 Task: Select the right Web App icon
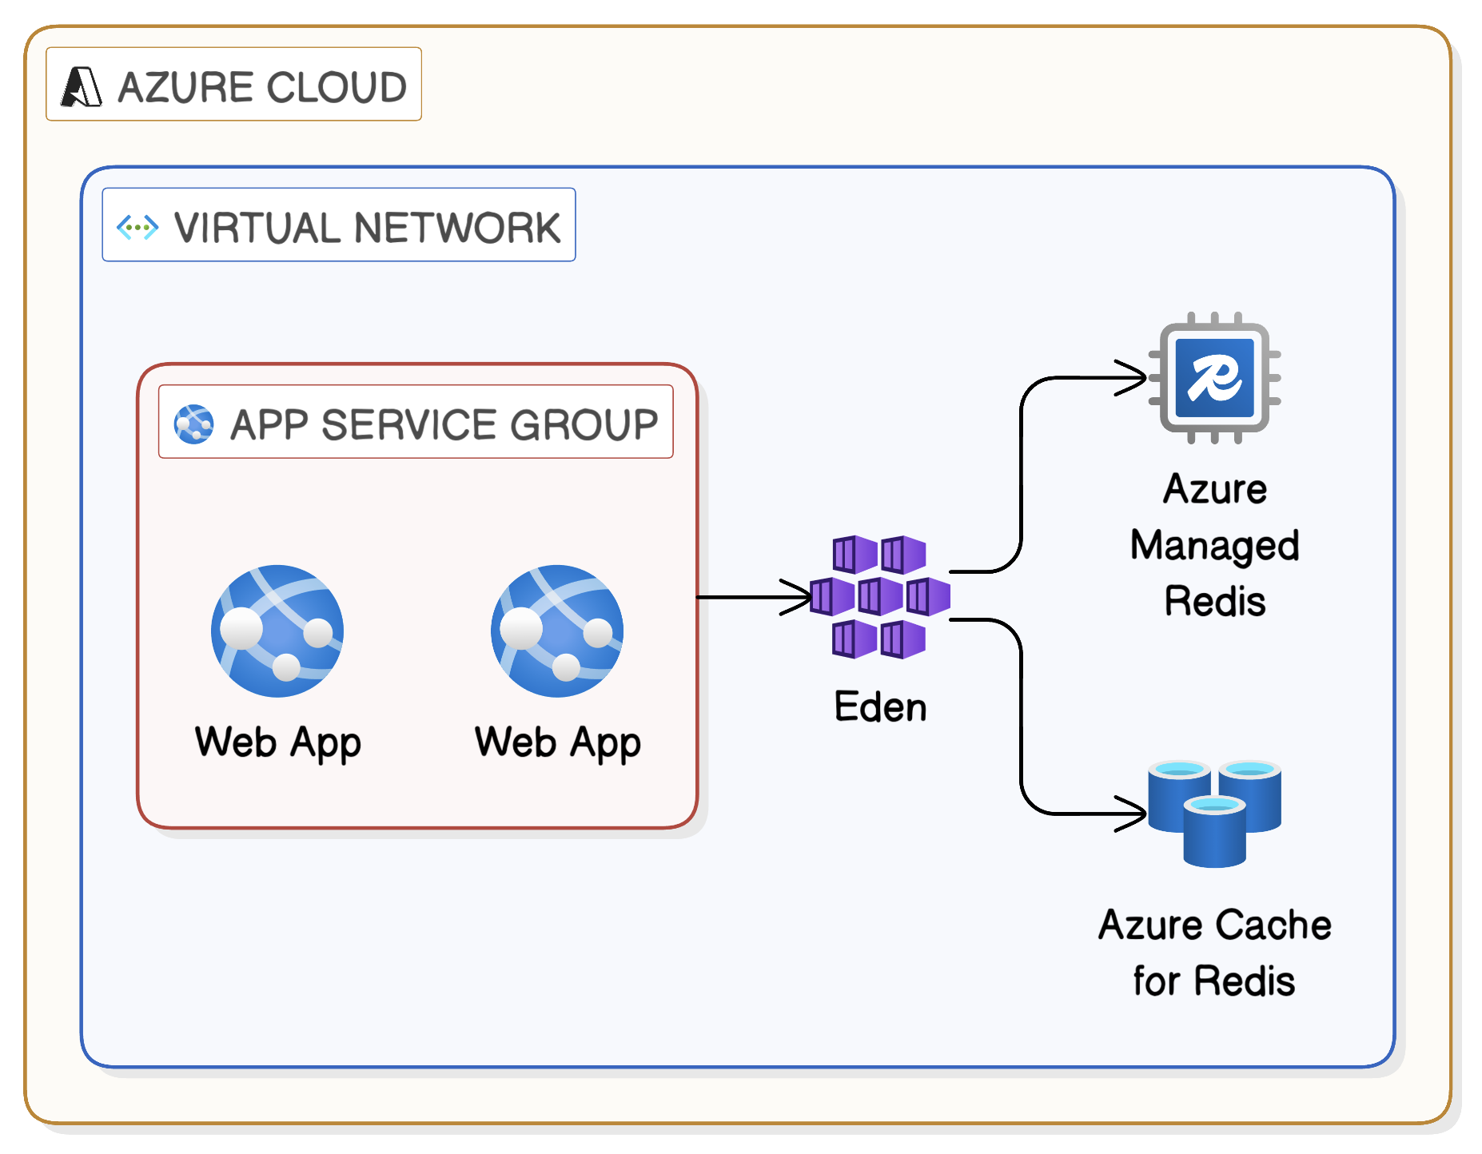pyautogui.click(x=557, y=631)
